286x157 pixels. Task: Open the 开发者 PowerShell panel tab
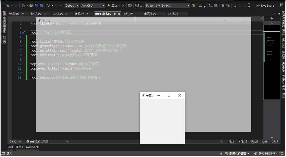(x=27, y=147)
